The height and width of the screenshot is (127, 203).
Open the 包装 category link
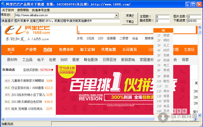pyautogui.click(x=52, y=60)
